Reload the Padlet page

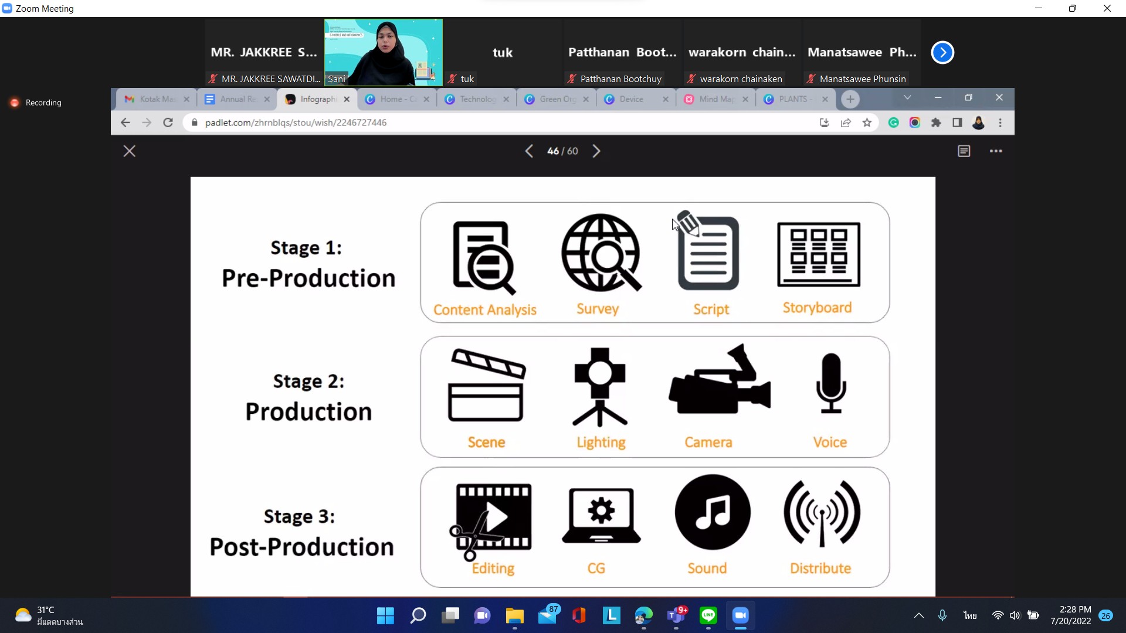pos(168,122)
